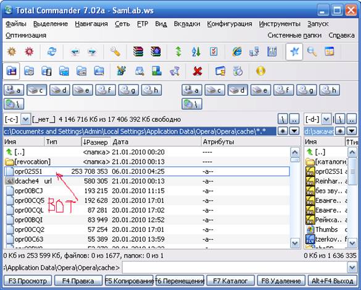Expand the command line history dropdown
Screen dimensions: 361x290
click(x=352, y=268)
